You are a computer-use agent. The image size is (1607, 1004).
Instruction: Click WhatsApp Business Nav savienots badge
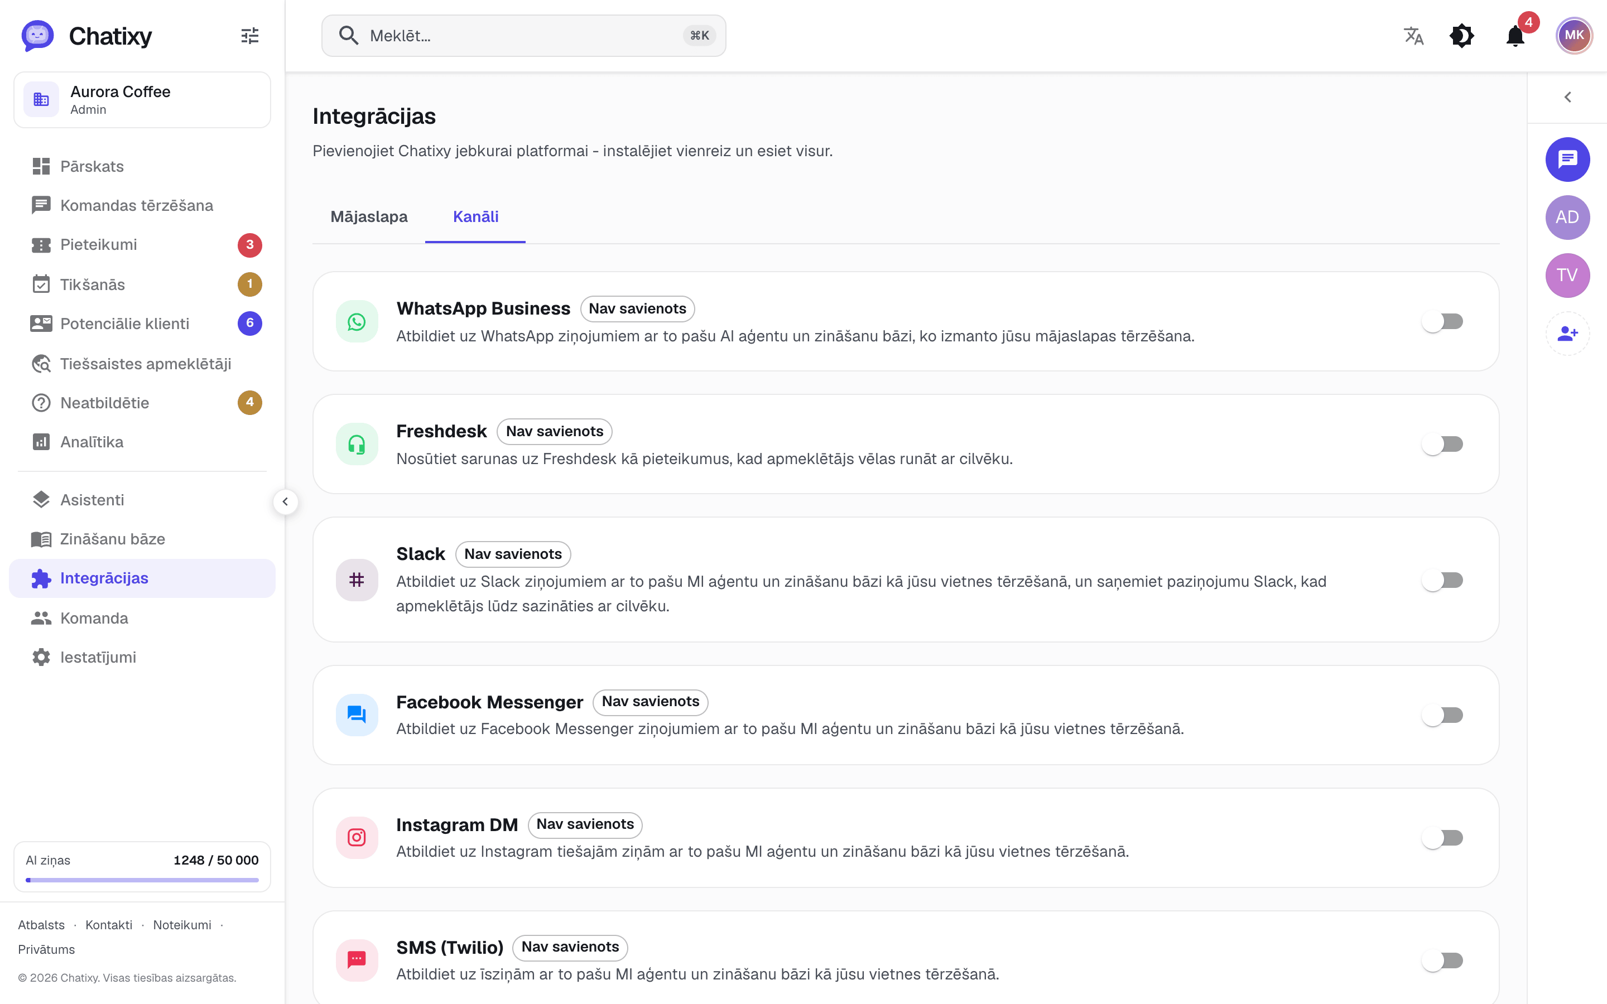pyautogui.click(x=637, y=309)
